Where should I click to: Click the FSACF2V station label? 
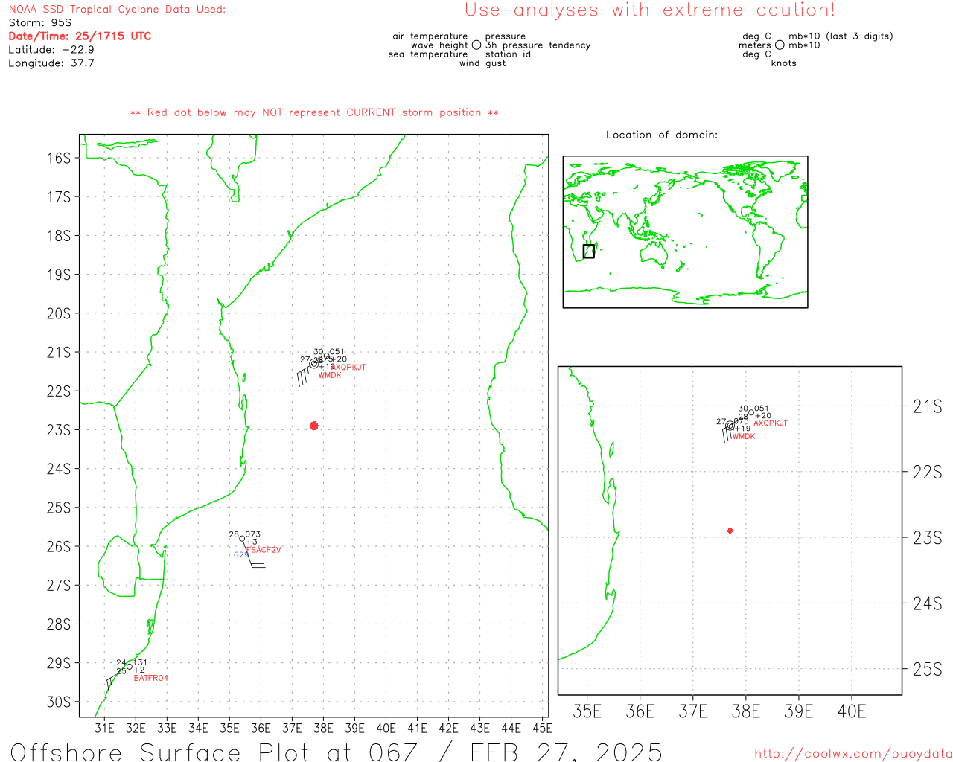[264, 550]
